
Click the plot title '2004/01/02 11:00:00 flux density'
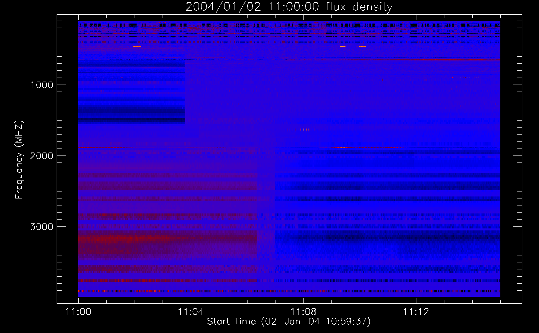click(x=289, y=7)
